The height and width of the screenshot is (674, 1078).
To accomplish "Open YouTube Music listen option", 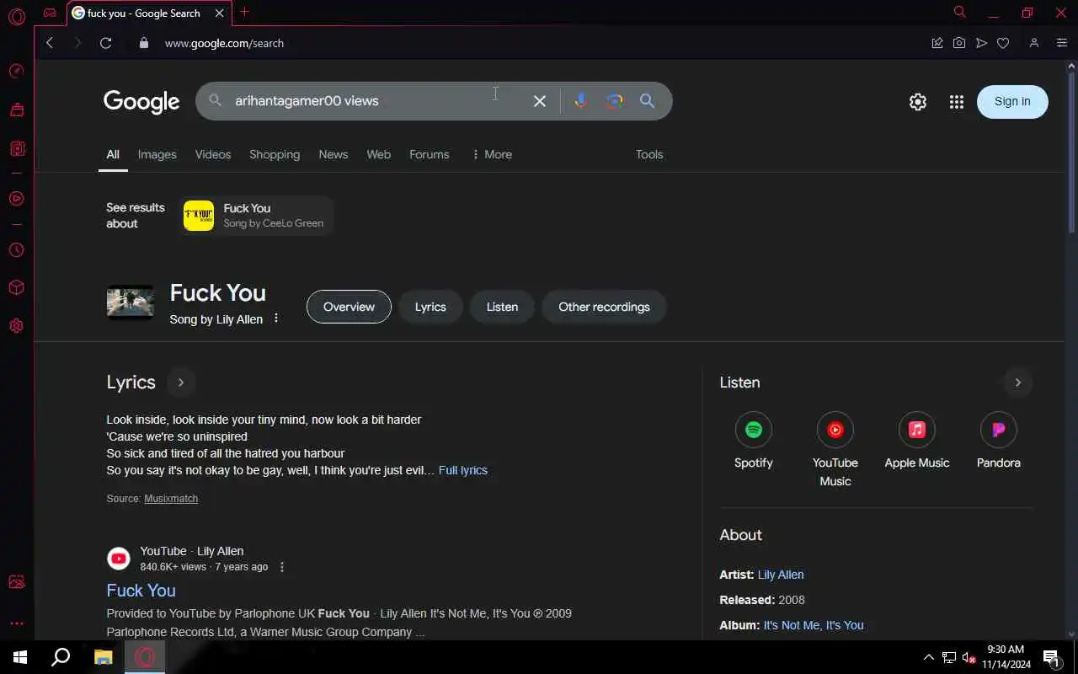I will [x=835, y=450].
